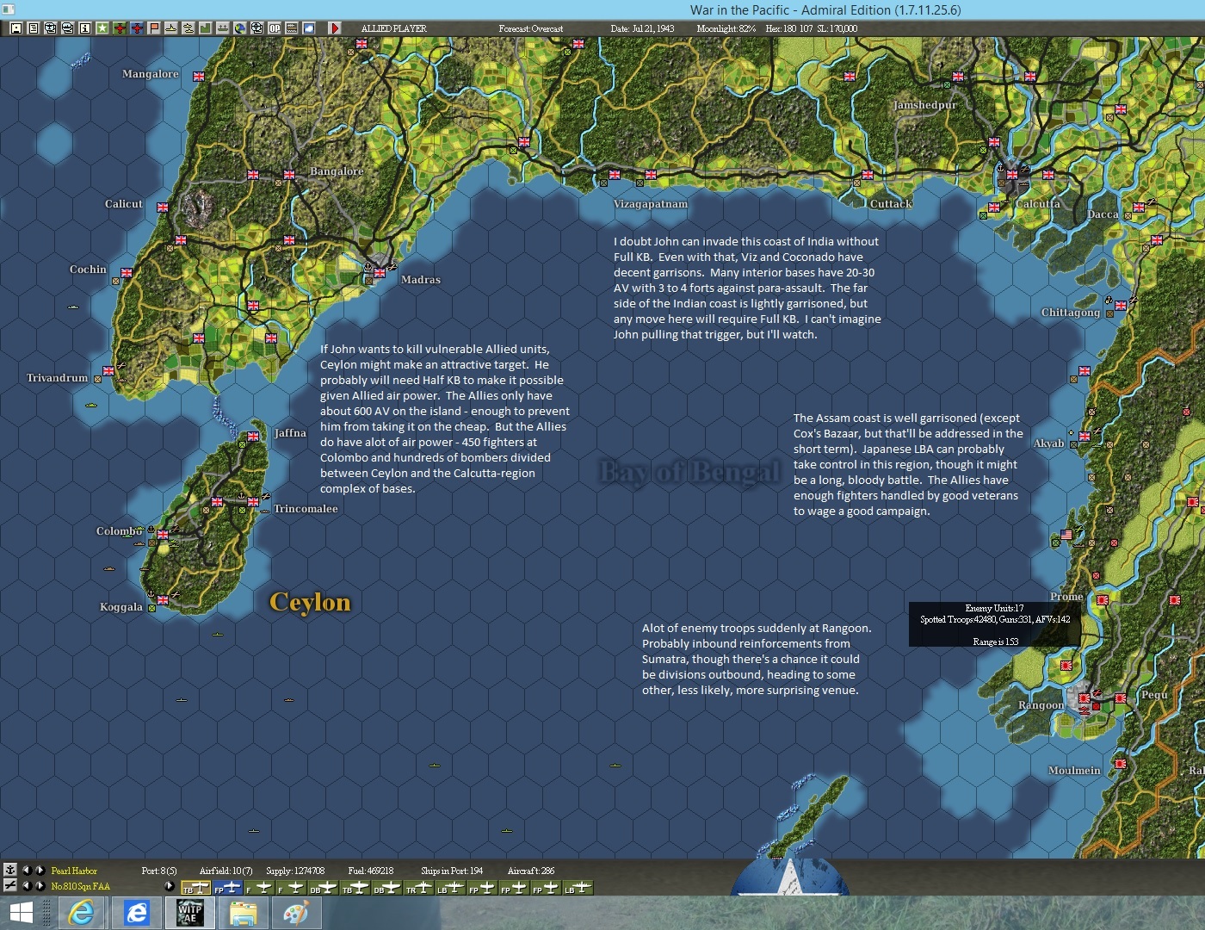This screenshot has height=930, width=1205.
Task: Select the TR aircraft tile
Action: (x=419, y=887)
